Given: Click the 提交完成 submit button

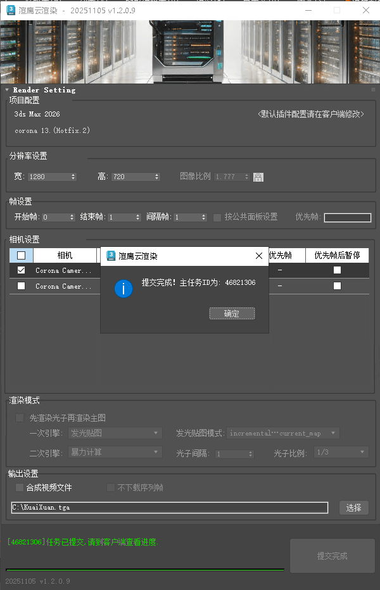Looking at the screenshot, I should [x=332, y=556].
